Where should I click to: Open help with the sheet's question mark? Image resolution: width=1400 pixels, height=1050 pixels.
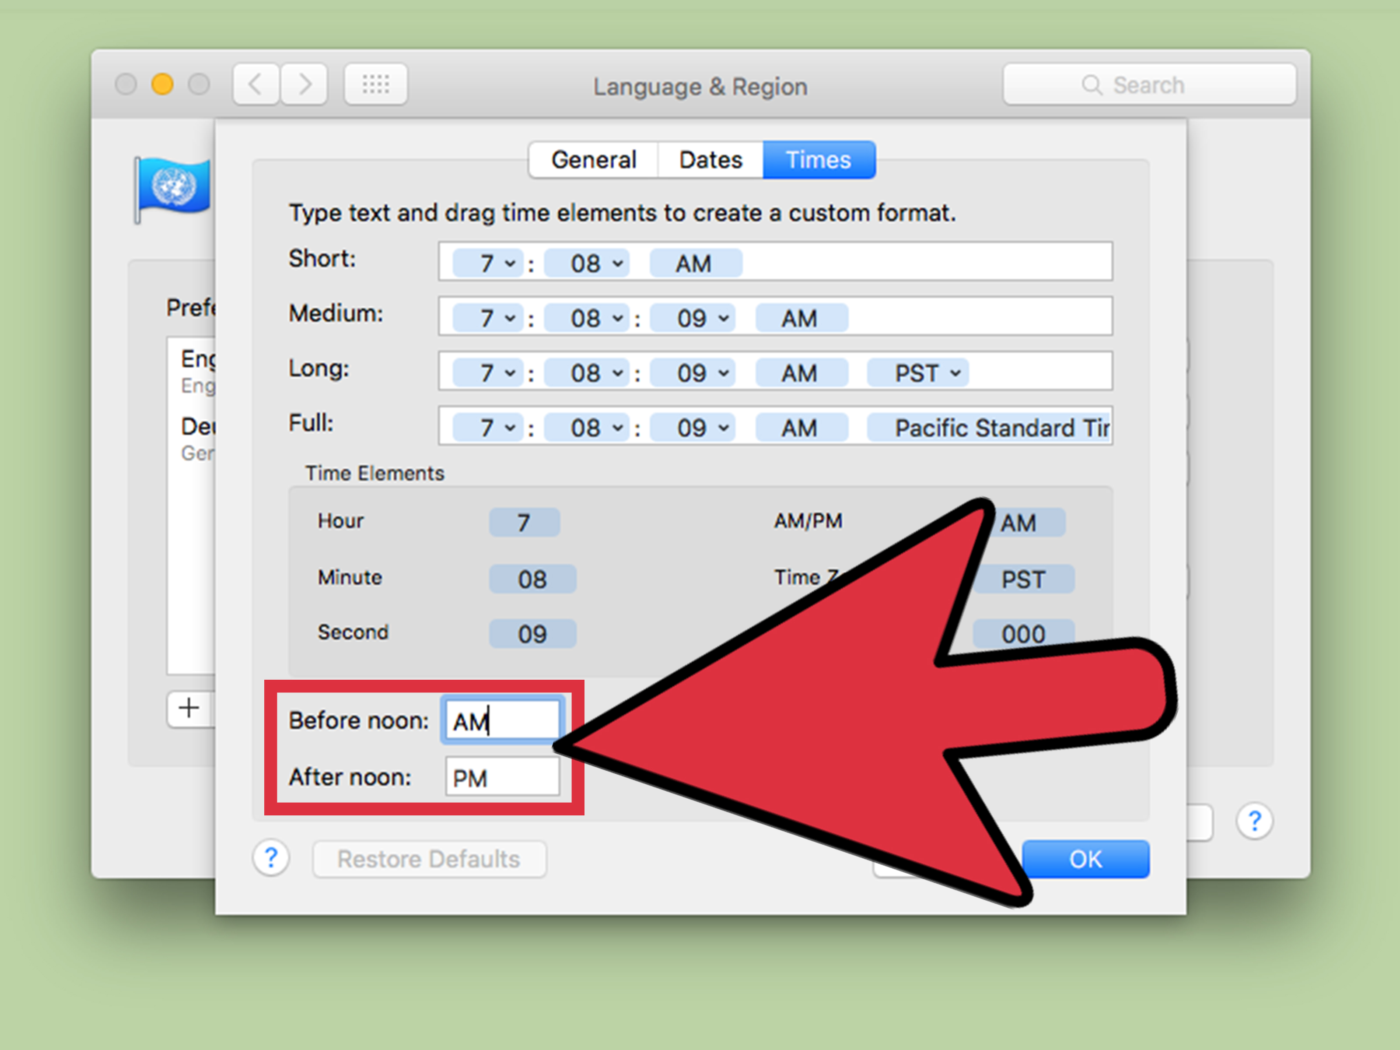click(271, 858)
